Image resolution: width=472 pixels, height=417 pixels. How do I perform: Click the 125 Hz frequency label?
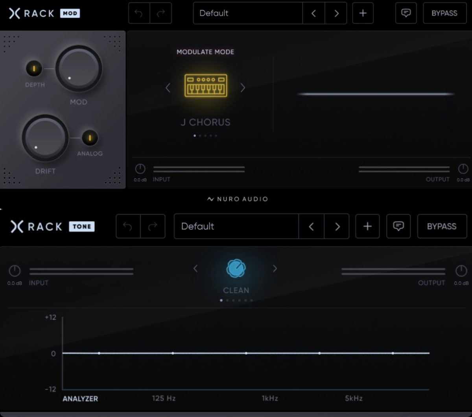(x=164, y=398)
